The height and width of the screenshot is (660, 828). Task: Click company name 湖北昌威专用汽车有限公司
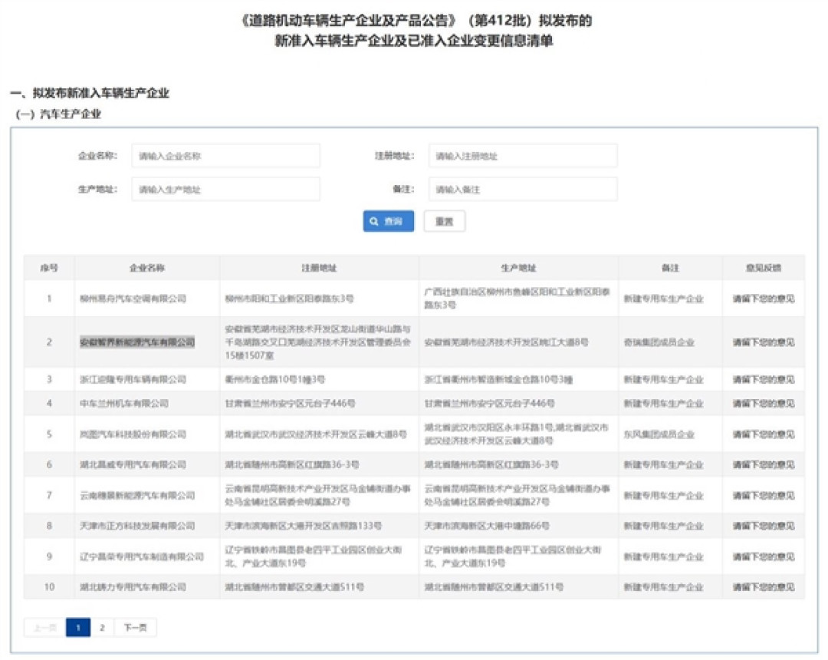click(x=133, y=464)
